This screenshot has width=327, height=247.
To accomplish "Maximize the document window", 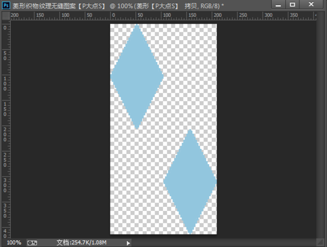I will pyautogui.click(x=293, y=5).
